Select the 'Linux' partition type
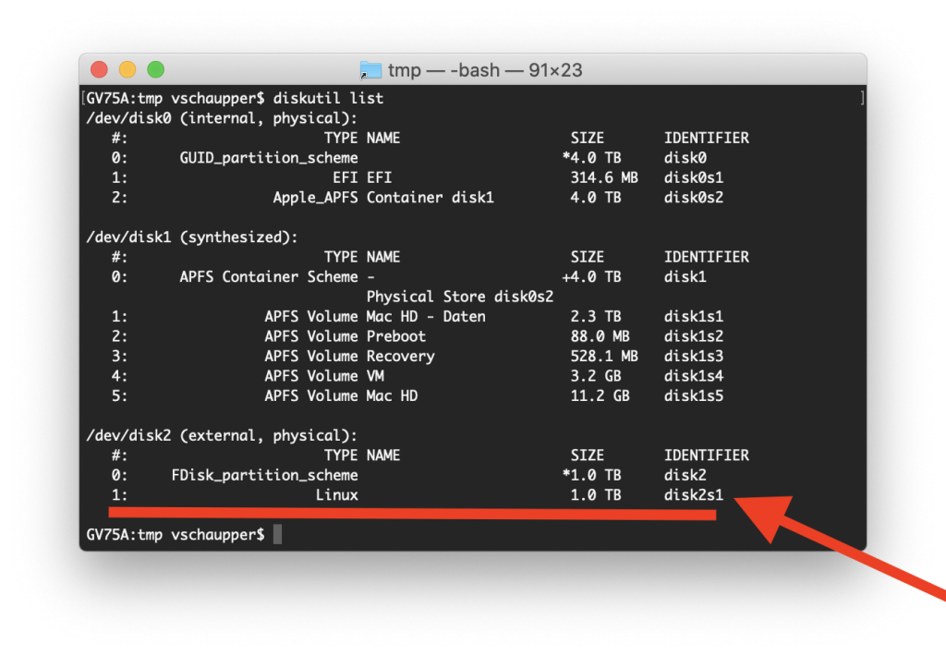The height and width of the screenshot is (656, 946). click(x=337, y=495)
